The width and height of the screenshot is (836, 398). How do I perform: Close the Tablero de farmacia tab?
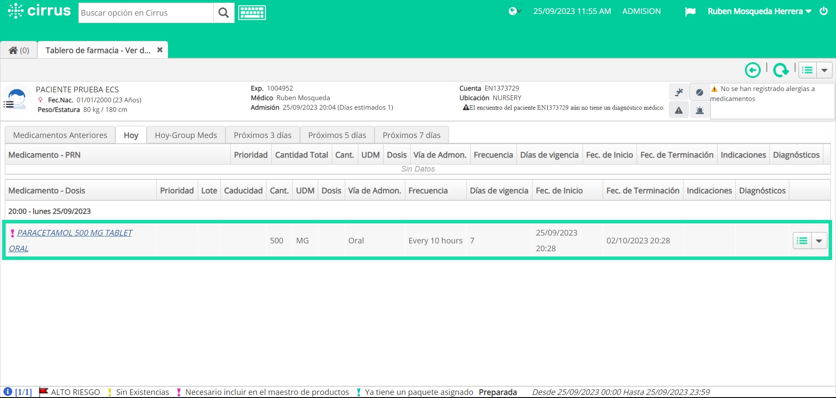[160, 50]
